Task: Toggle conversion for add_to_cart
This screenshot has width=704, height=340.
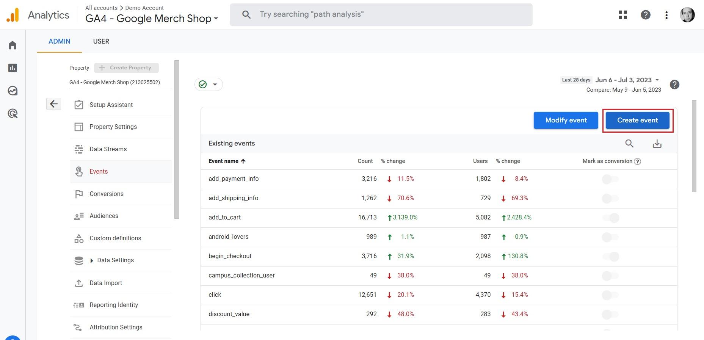Action: click(610, 218)
